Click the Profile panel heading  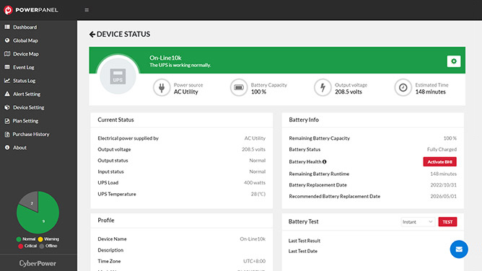pos(106,221)
